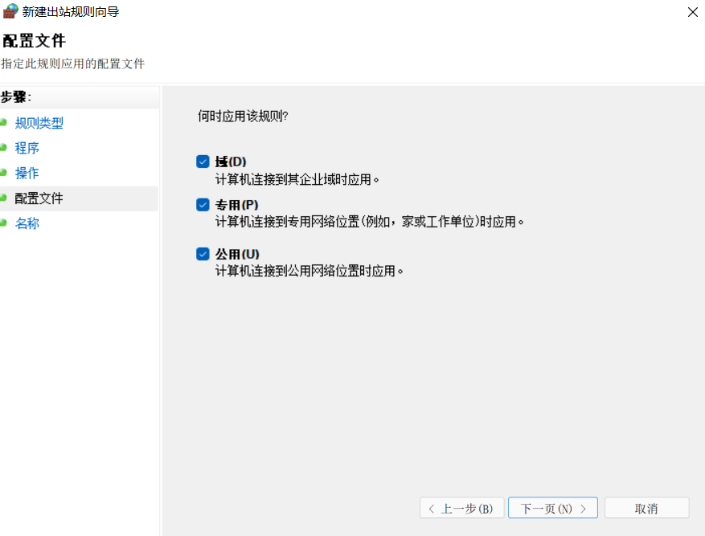Click description 计算机连接到公用网络位置时应用
The image size is (705, 536).
(x=309, y=271)
